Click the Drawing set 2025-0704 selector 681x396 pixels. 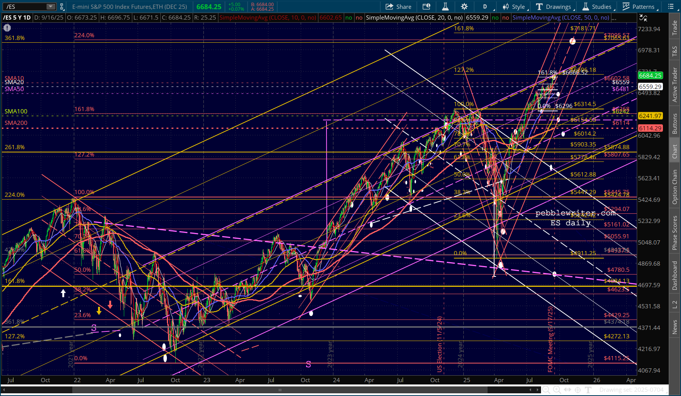pyautogui.click(x=631, y=390)
